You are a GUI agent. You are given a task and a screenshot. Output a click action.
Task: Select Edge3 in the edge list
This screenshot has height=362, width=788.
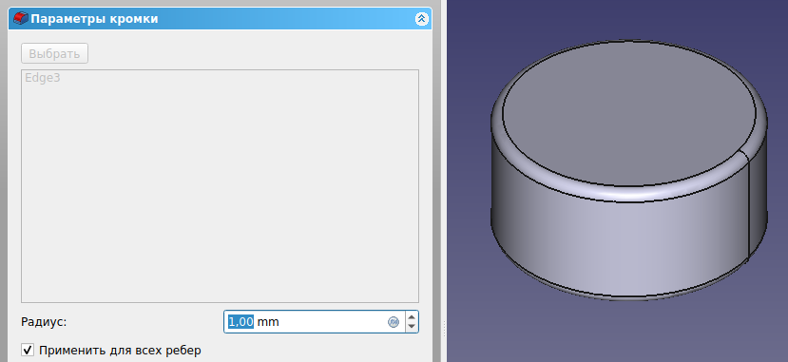pyautogui.click(x=43, y=78)
